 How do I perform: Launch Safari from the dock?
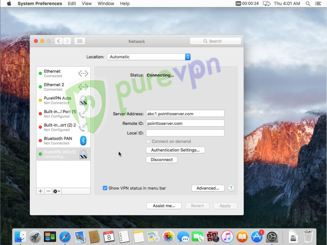[65, 237]
